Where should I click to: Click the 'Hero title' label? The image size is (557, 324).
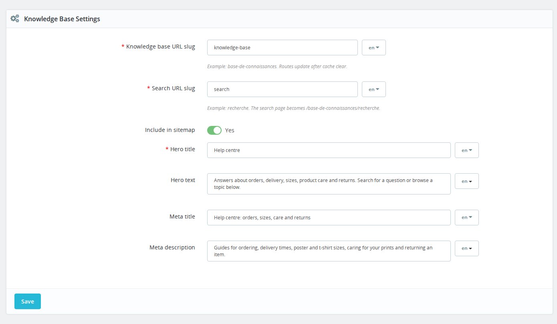(x=183, y=149)
